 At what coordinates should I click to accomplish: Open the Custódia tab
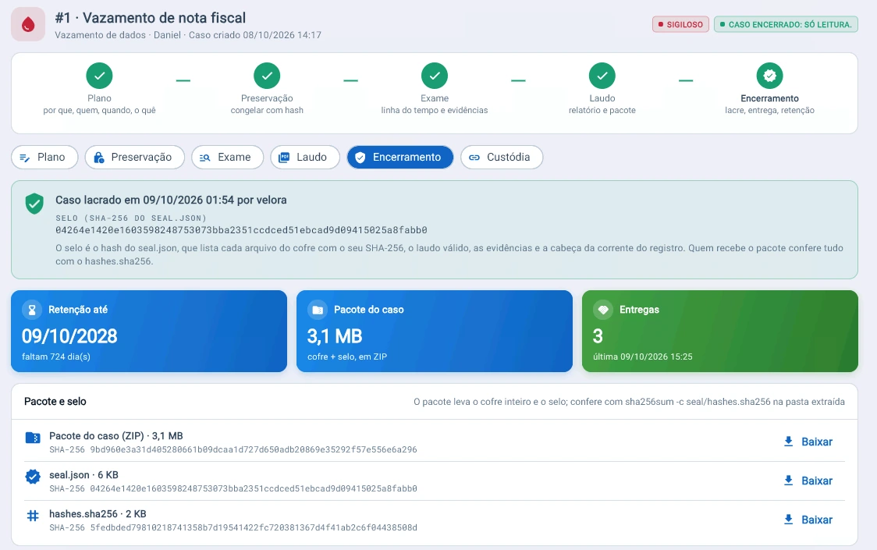(502, 158)
